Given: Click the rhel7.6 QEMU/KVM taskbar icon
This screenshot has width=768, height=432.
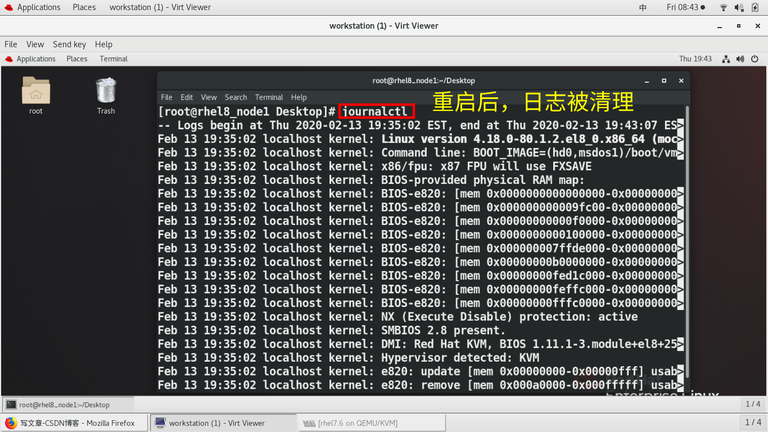Looking at the screenshot, I should [x=309, y=423].
